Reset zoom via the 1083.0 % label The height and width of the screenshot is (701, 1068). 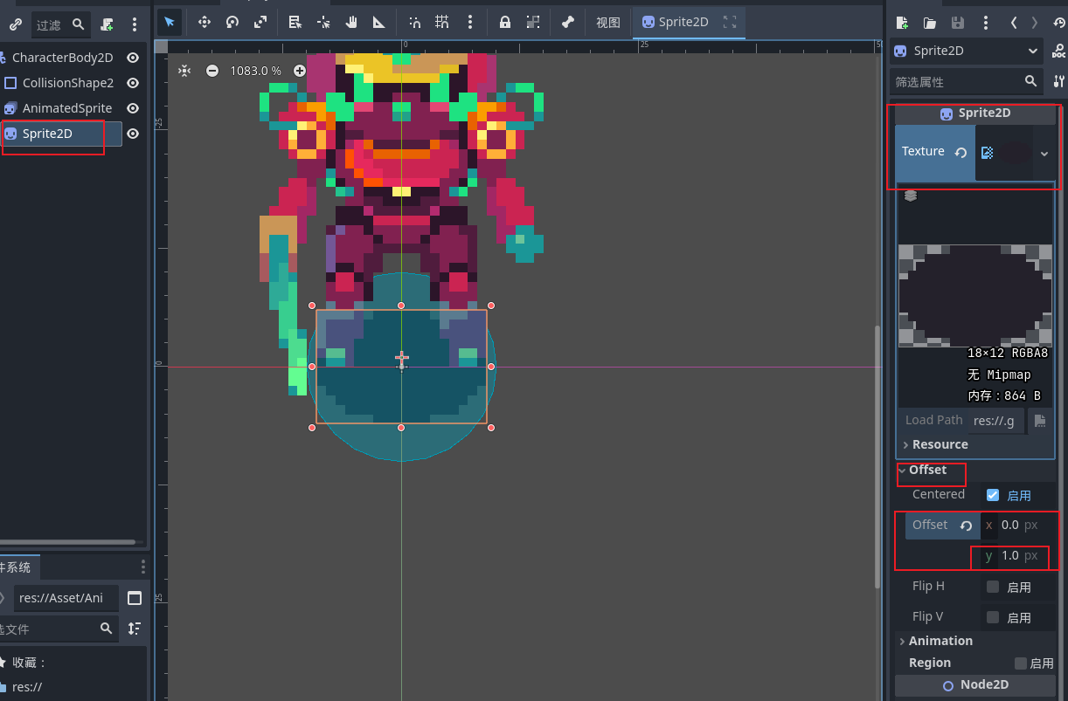pos(255,71)
